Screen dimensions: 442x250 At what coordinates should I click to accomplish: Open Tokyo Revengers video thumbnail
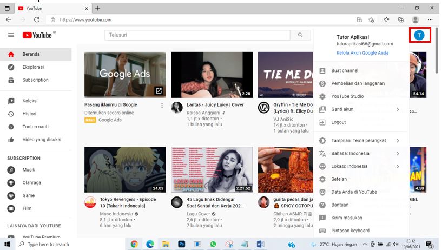click(x=125, y=170)
